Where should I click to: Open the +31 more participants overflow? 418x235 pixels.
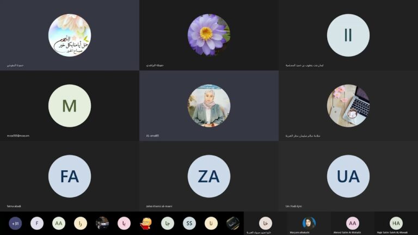pyautogui.click(x=15, y=223)
